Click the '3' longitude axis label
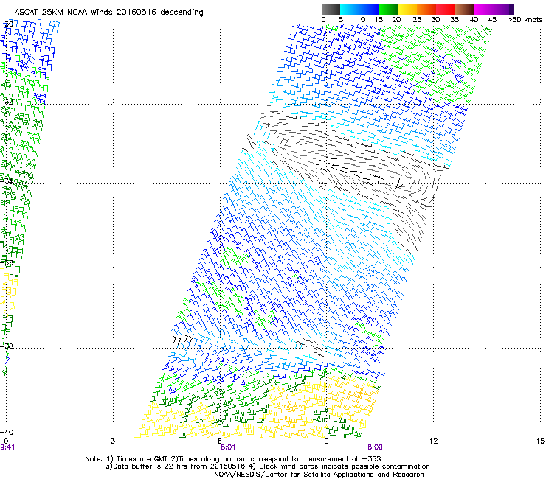 point(113,441)
